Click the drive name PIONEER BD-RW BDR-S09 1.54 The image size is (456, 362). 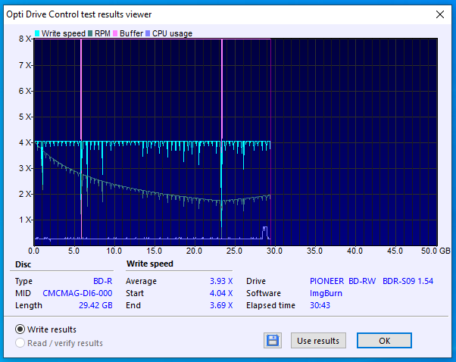click(371, 281)
